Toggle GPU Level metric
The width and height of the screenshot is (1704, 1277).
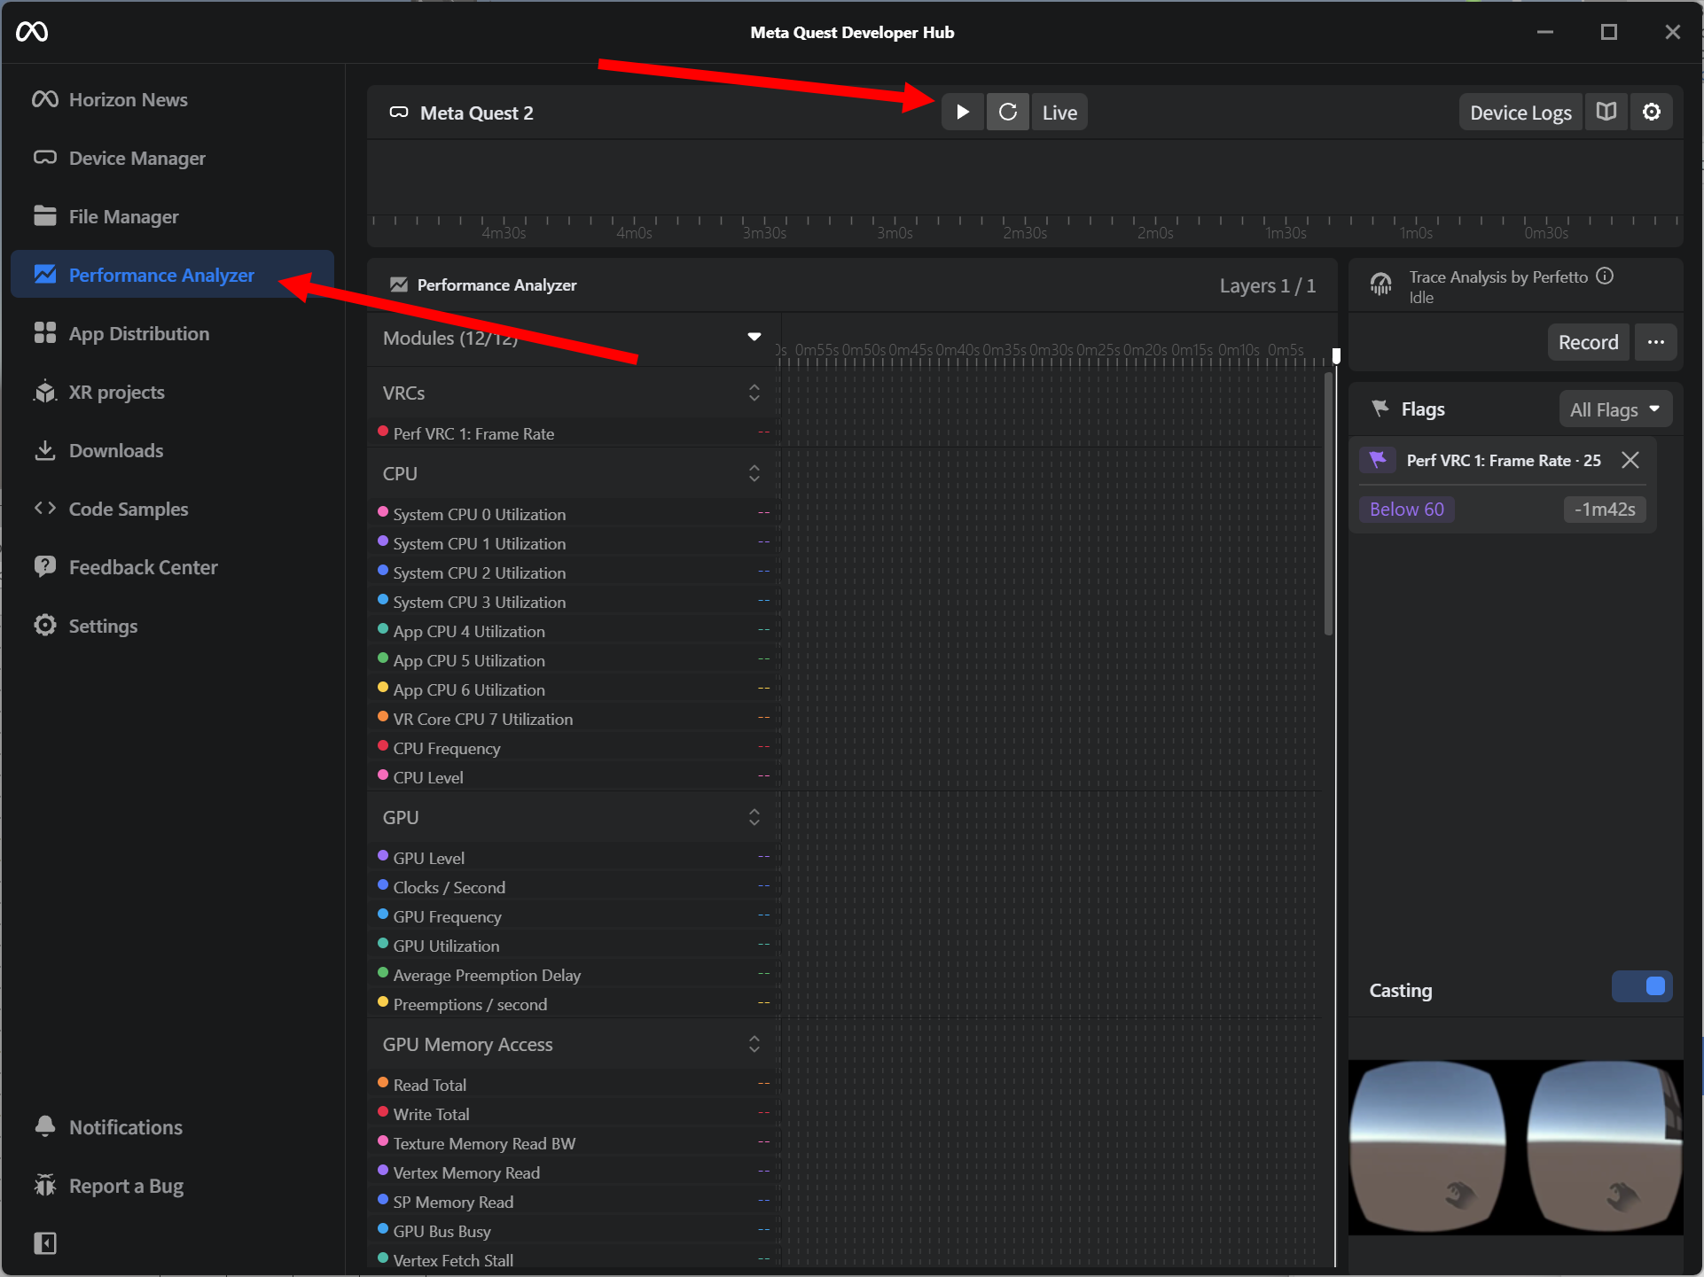click(574, 858)
